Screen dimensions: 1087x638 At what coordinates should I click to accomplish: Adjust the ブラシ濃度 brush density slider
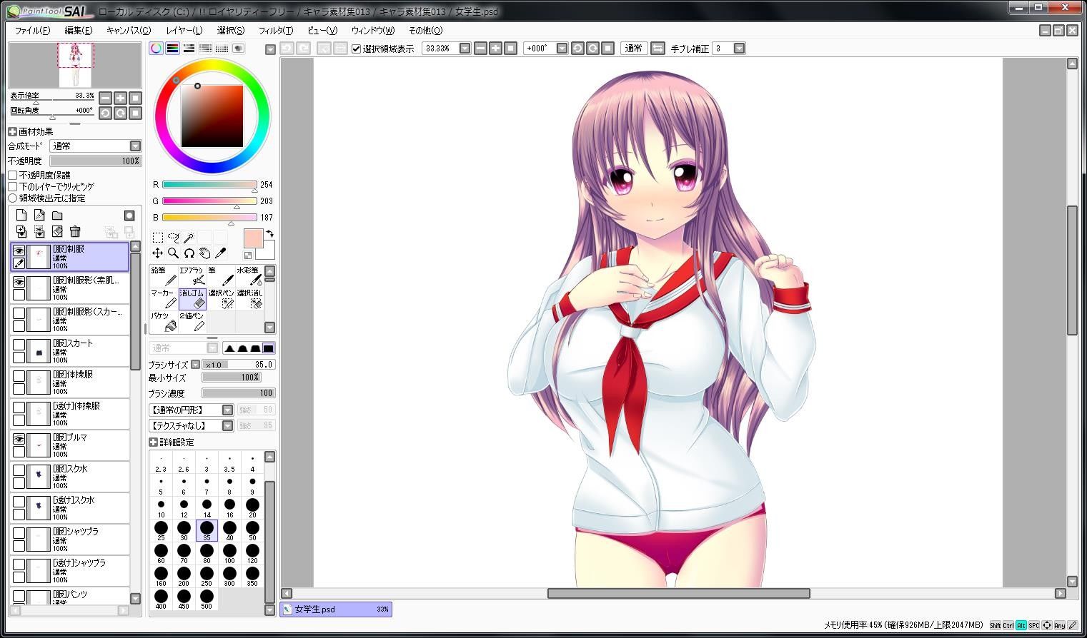238,393
